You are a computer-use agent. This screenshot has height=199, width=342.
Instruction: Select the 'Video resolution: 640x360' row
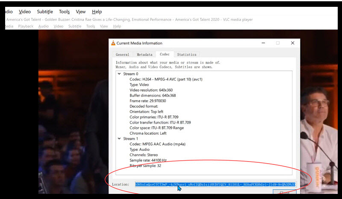(151, 90)
